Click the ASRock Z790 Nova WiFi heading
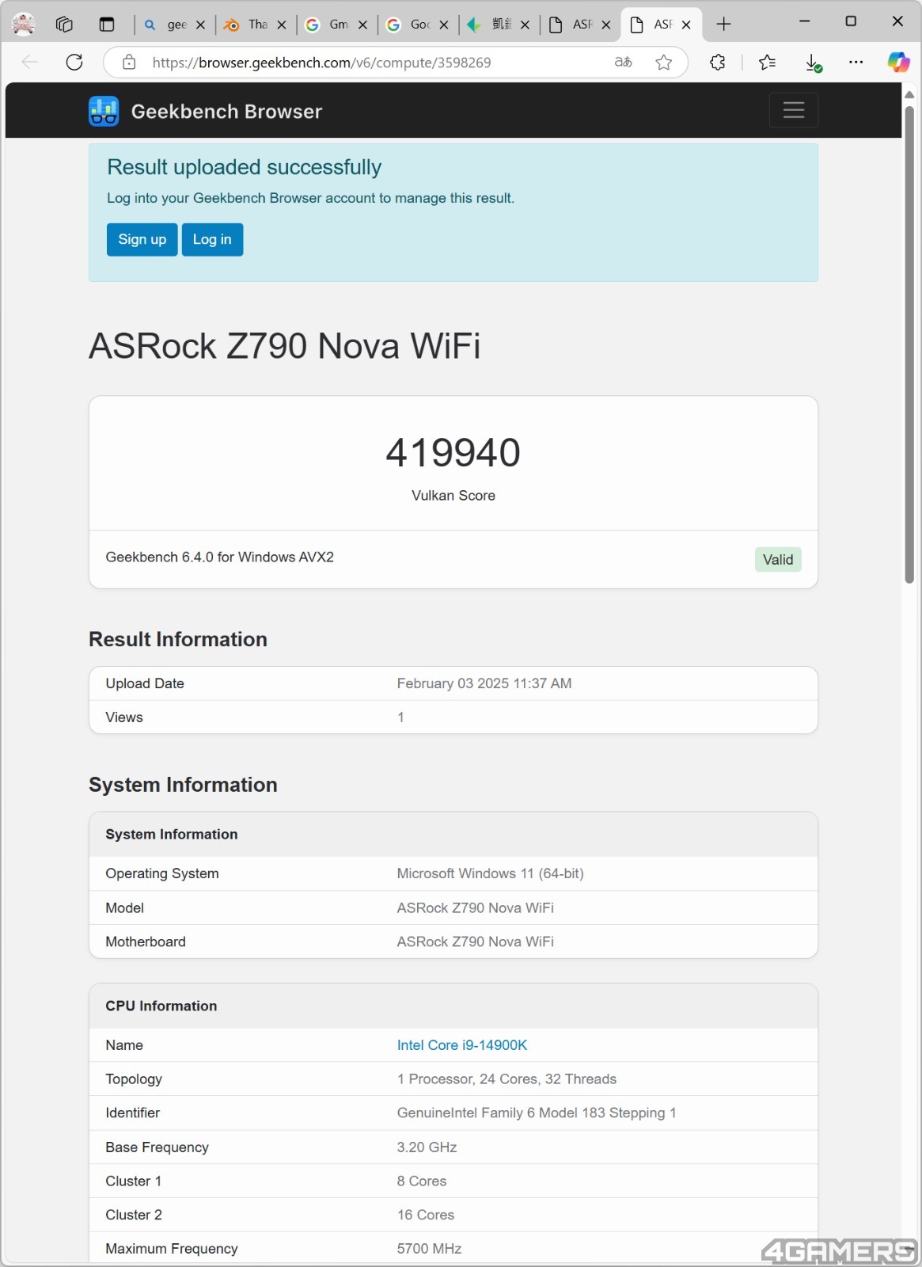 point(285,346)
